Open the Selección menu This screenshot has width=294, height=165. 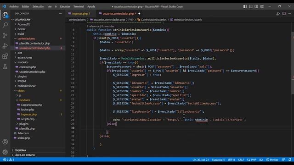[x=38, y=6]
